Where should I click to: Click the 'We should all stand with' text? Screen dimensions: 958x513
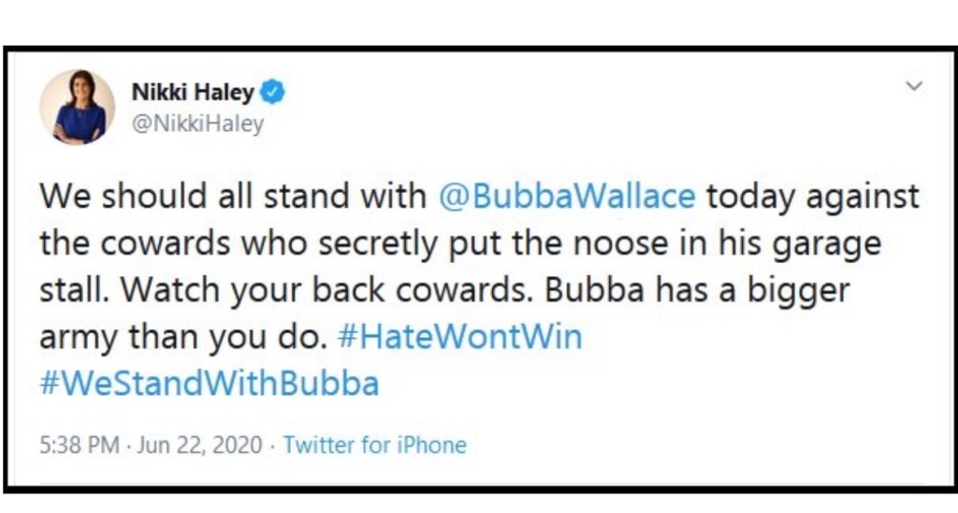click(x=234, y=197)
